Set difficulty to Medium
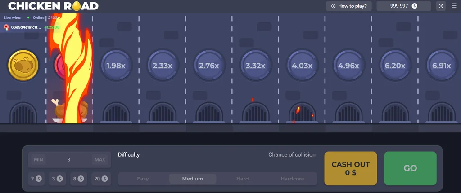 (193, 179)
